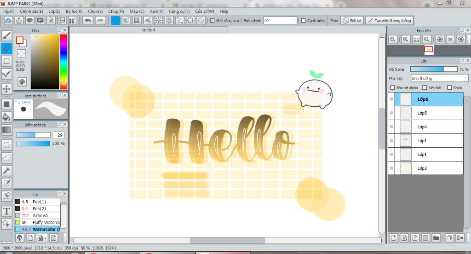Click the Đặt lại button
The image size is (471, 254).
coord(352,20)
